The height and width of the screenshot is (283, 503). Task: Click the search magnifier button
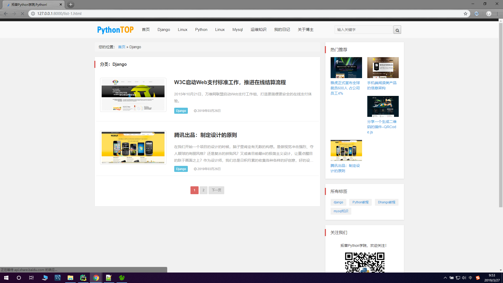tap(397, 30)
